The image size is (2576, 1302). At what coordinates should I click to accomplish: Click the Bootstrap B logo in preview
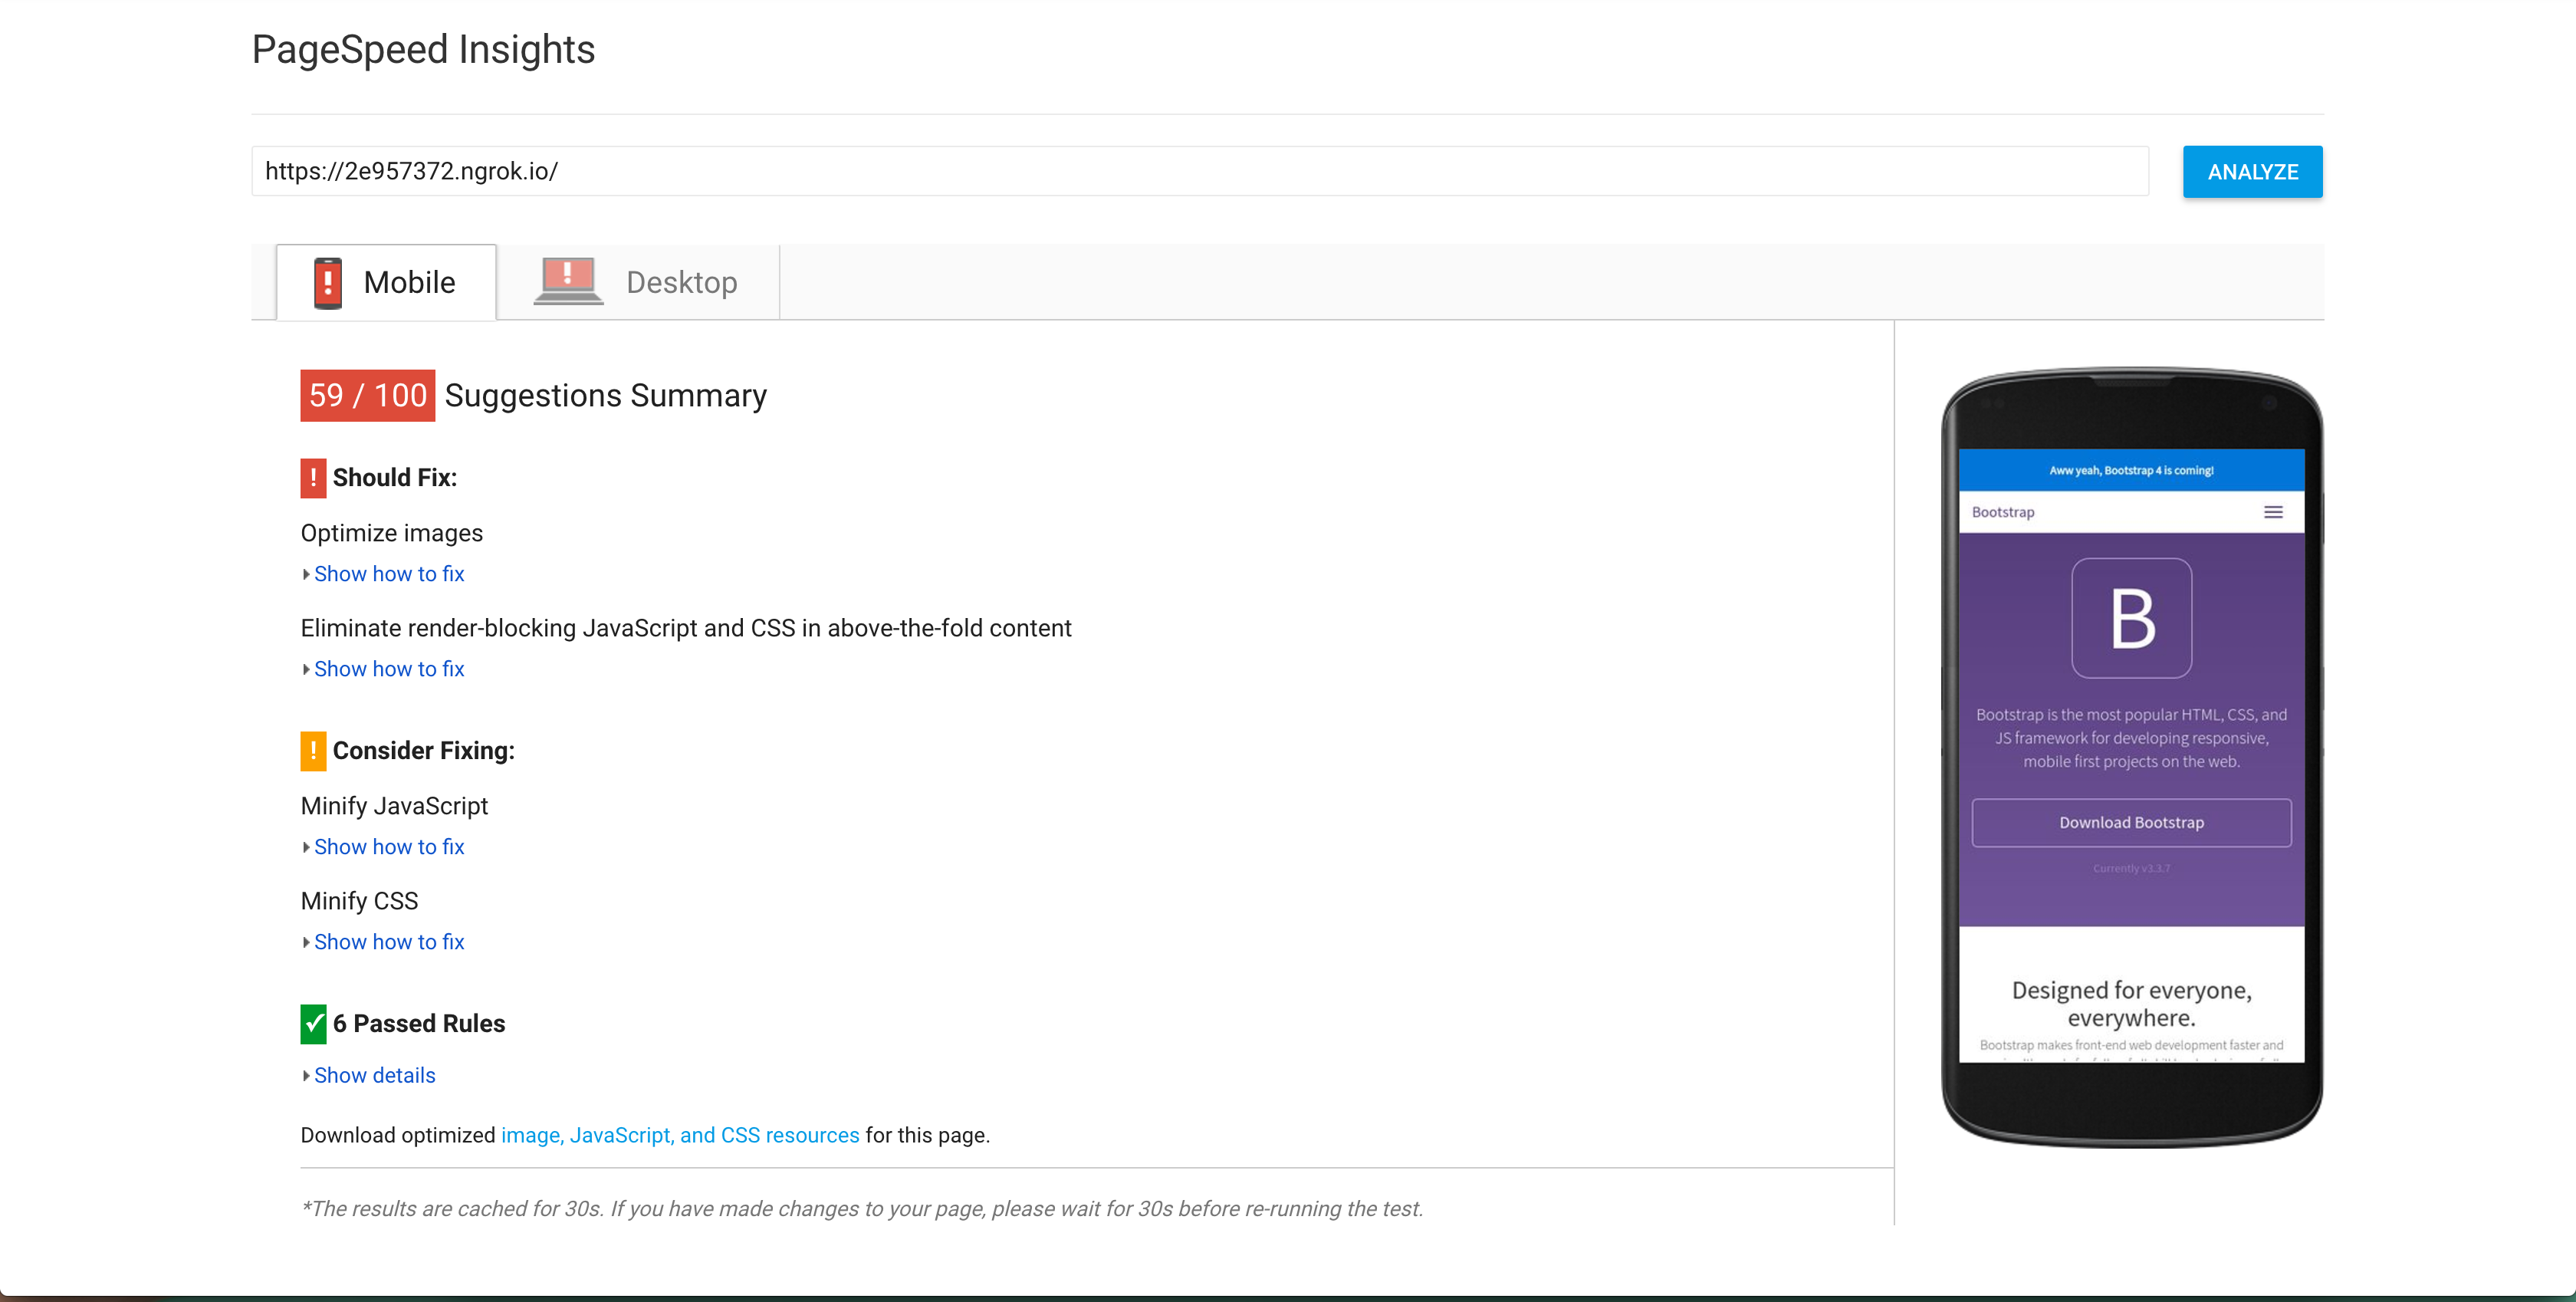[x=2131, y=618]
